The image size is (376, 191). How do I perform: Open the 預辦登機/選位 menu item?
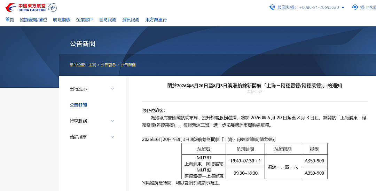tap(33, 19)
